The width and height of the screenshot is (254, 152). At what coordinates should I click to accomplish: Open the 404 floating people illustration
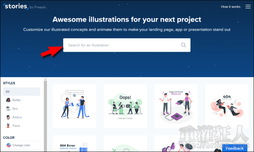[227, 106]
